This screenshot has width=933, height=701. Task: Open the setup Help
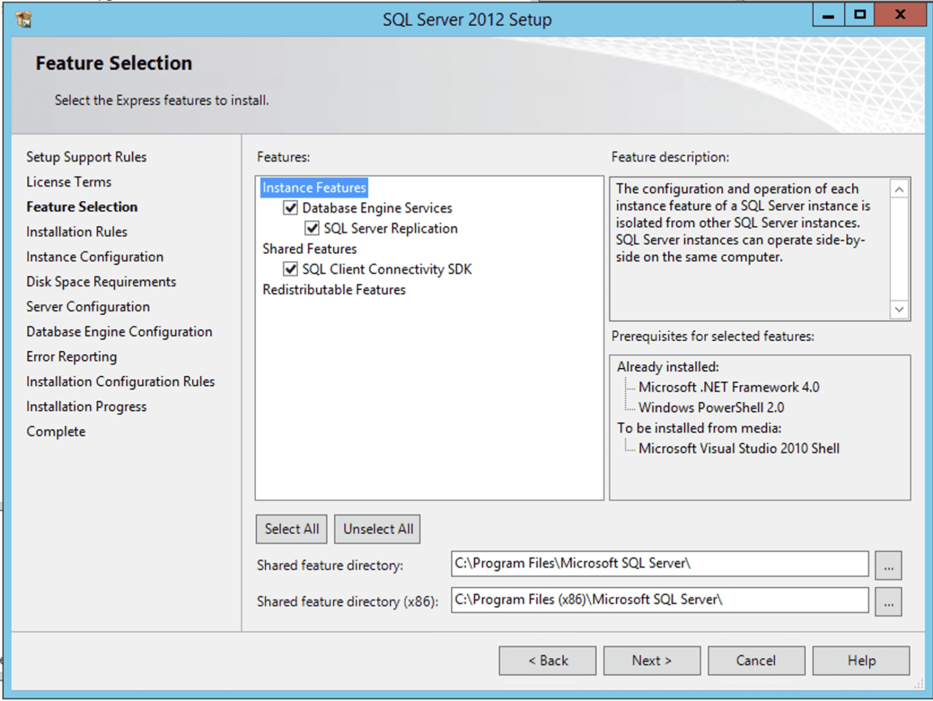tap(861, 660)
